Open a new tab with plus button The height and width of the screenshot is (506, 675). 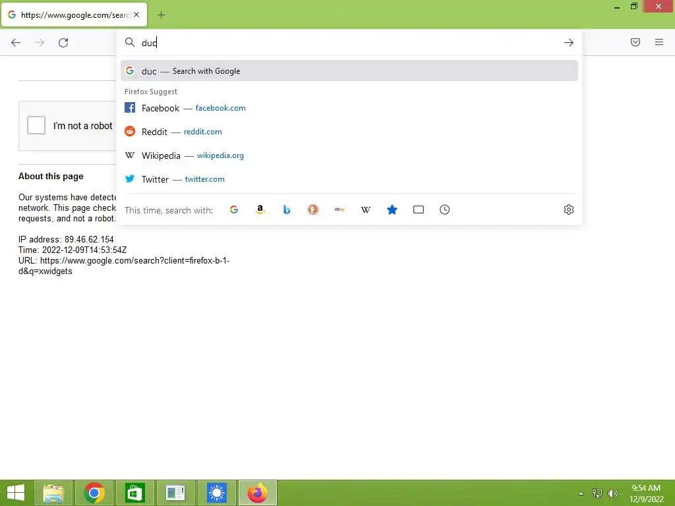(x=161, y=15)
